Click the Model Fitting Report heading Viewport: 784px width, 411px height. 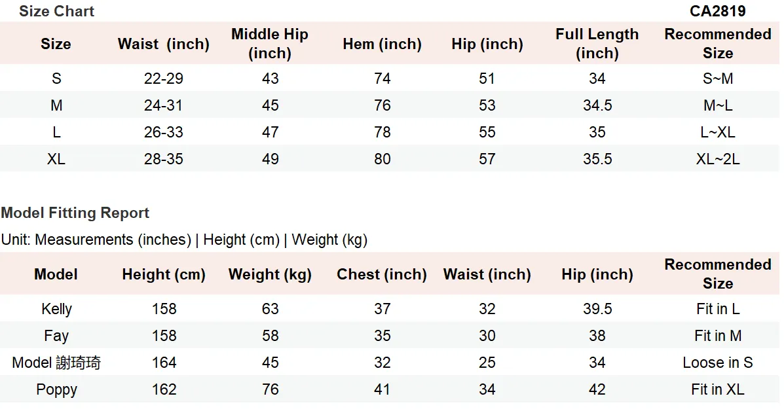[x=75, y=213]
